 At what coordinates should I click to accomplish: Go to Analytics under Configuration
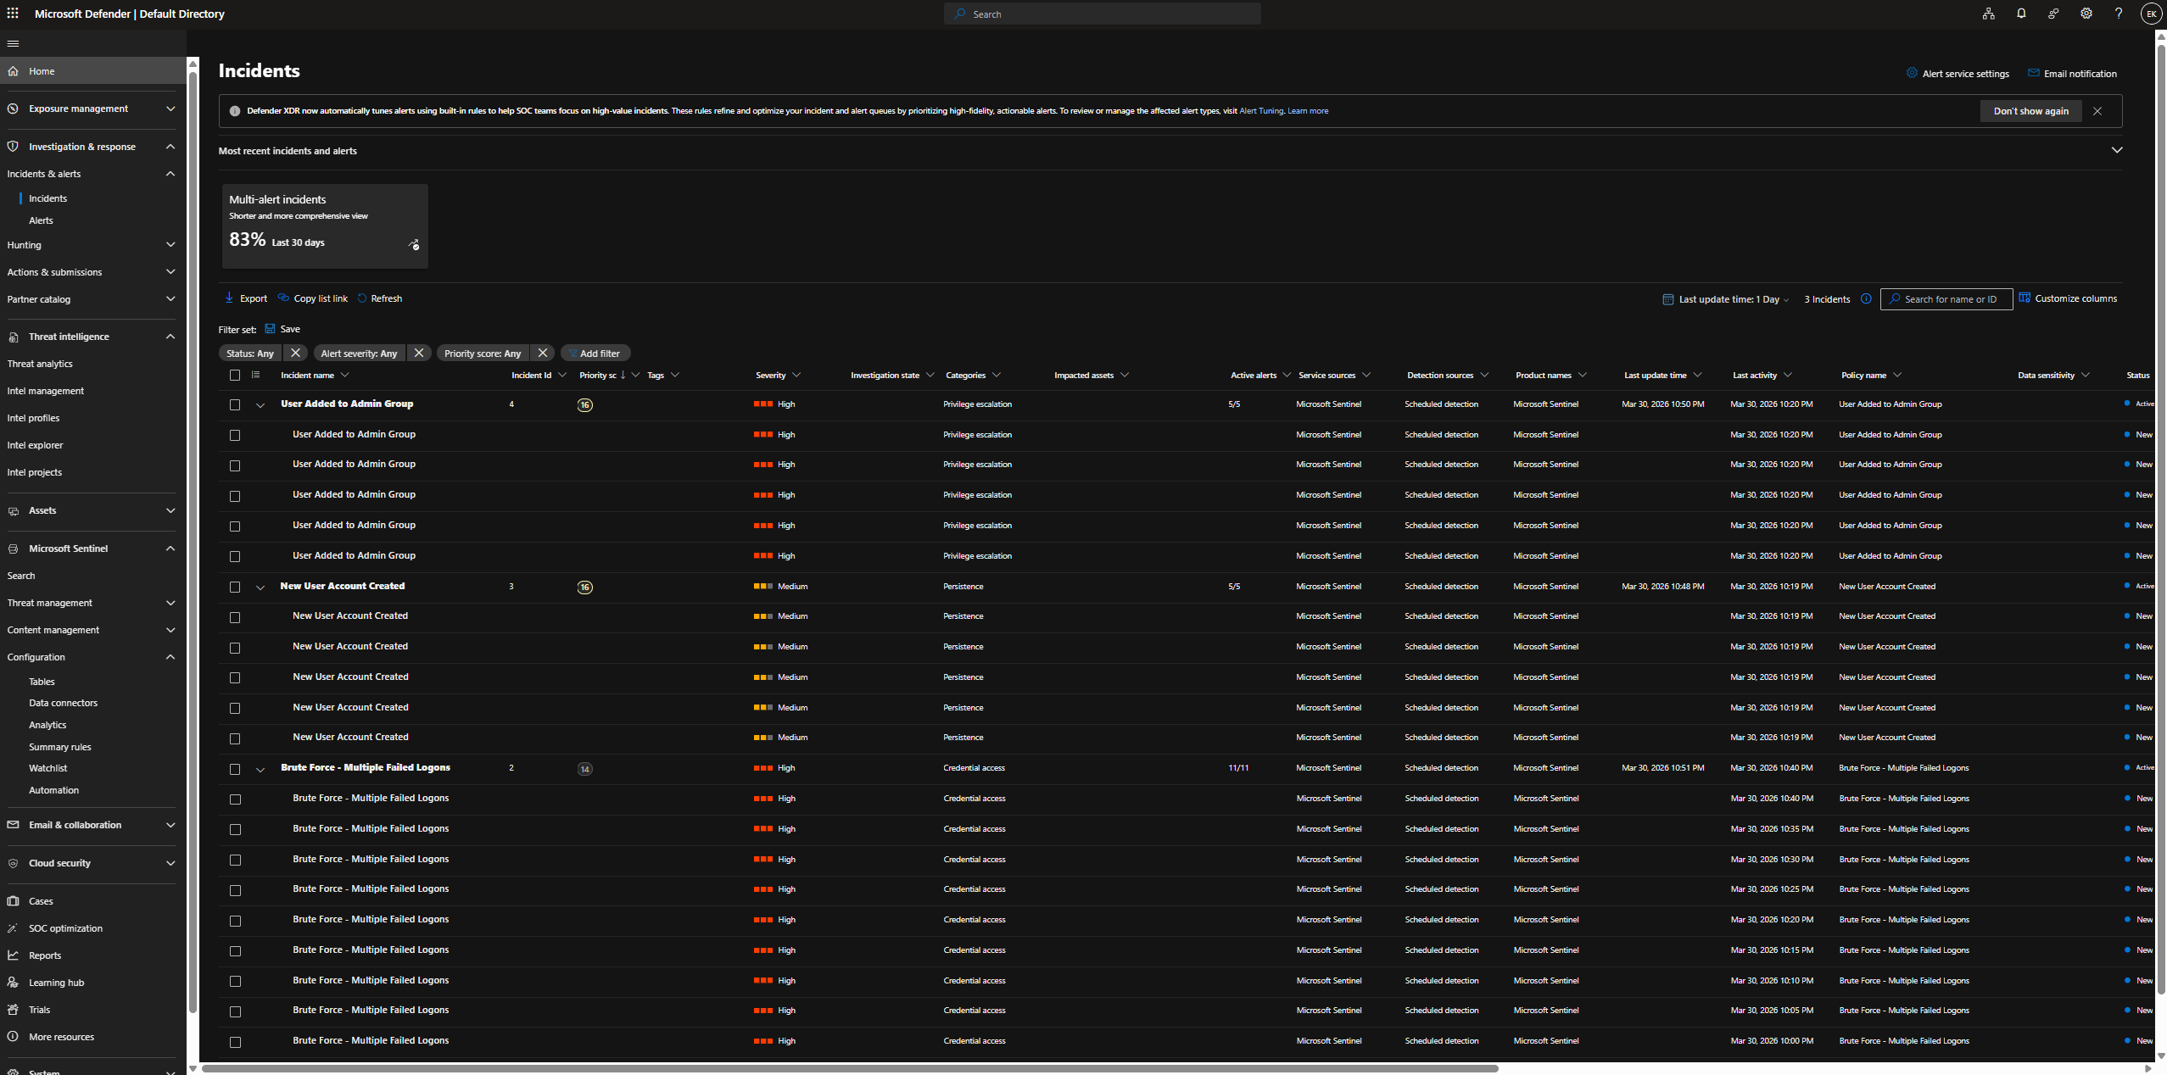click(x=47, y=725)
